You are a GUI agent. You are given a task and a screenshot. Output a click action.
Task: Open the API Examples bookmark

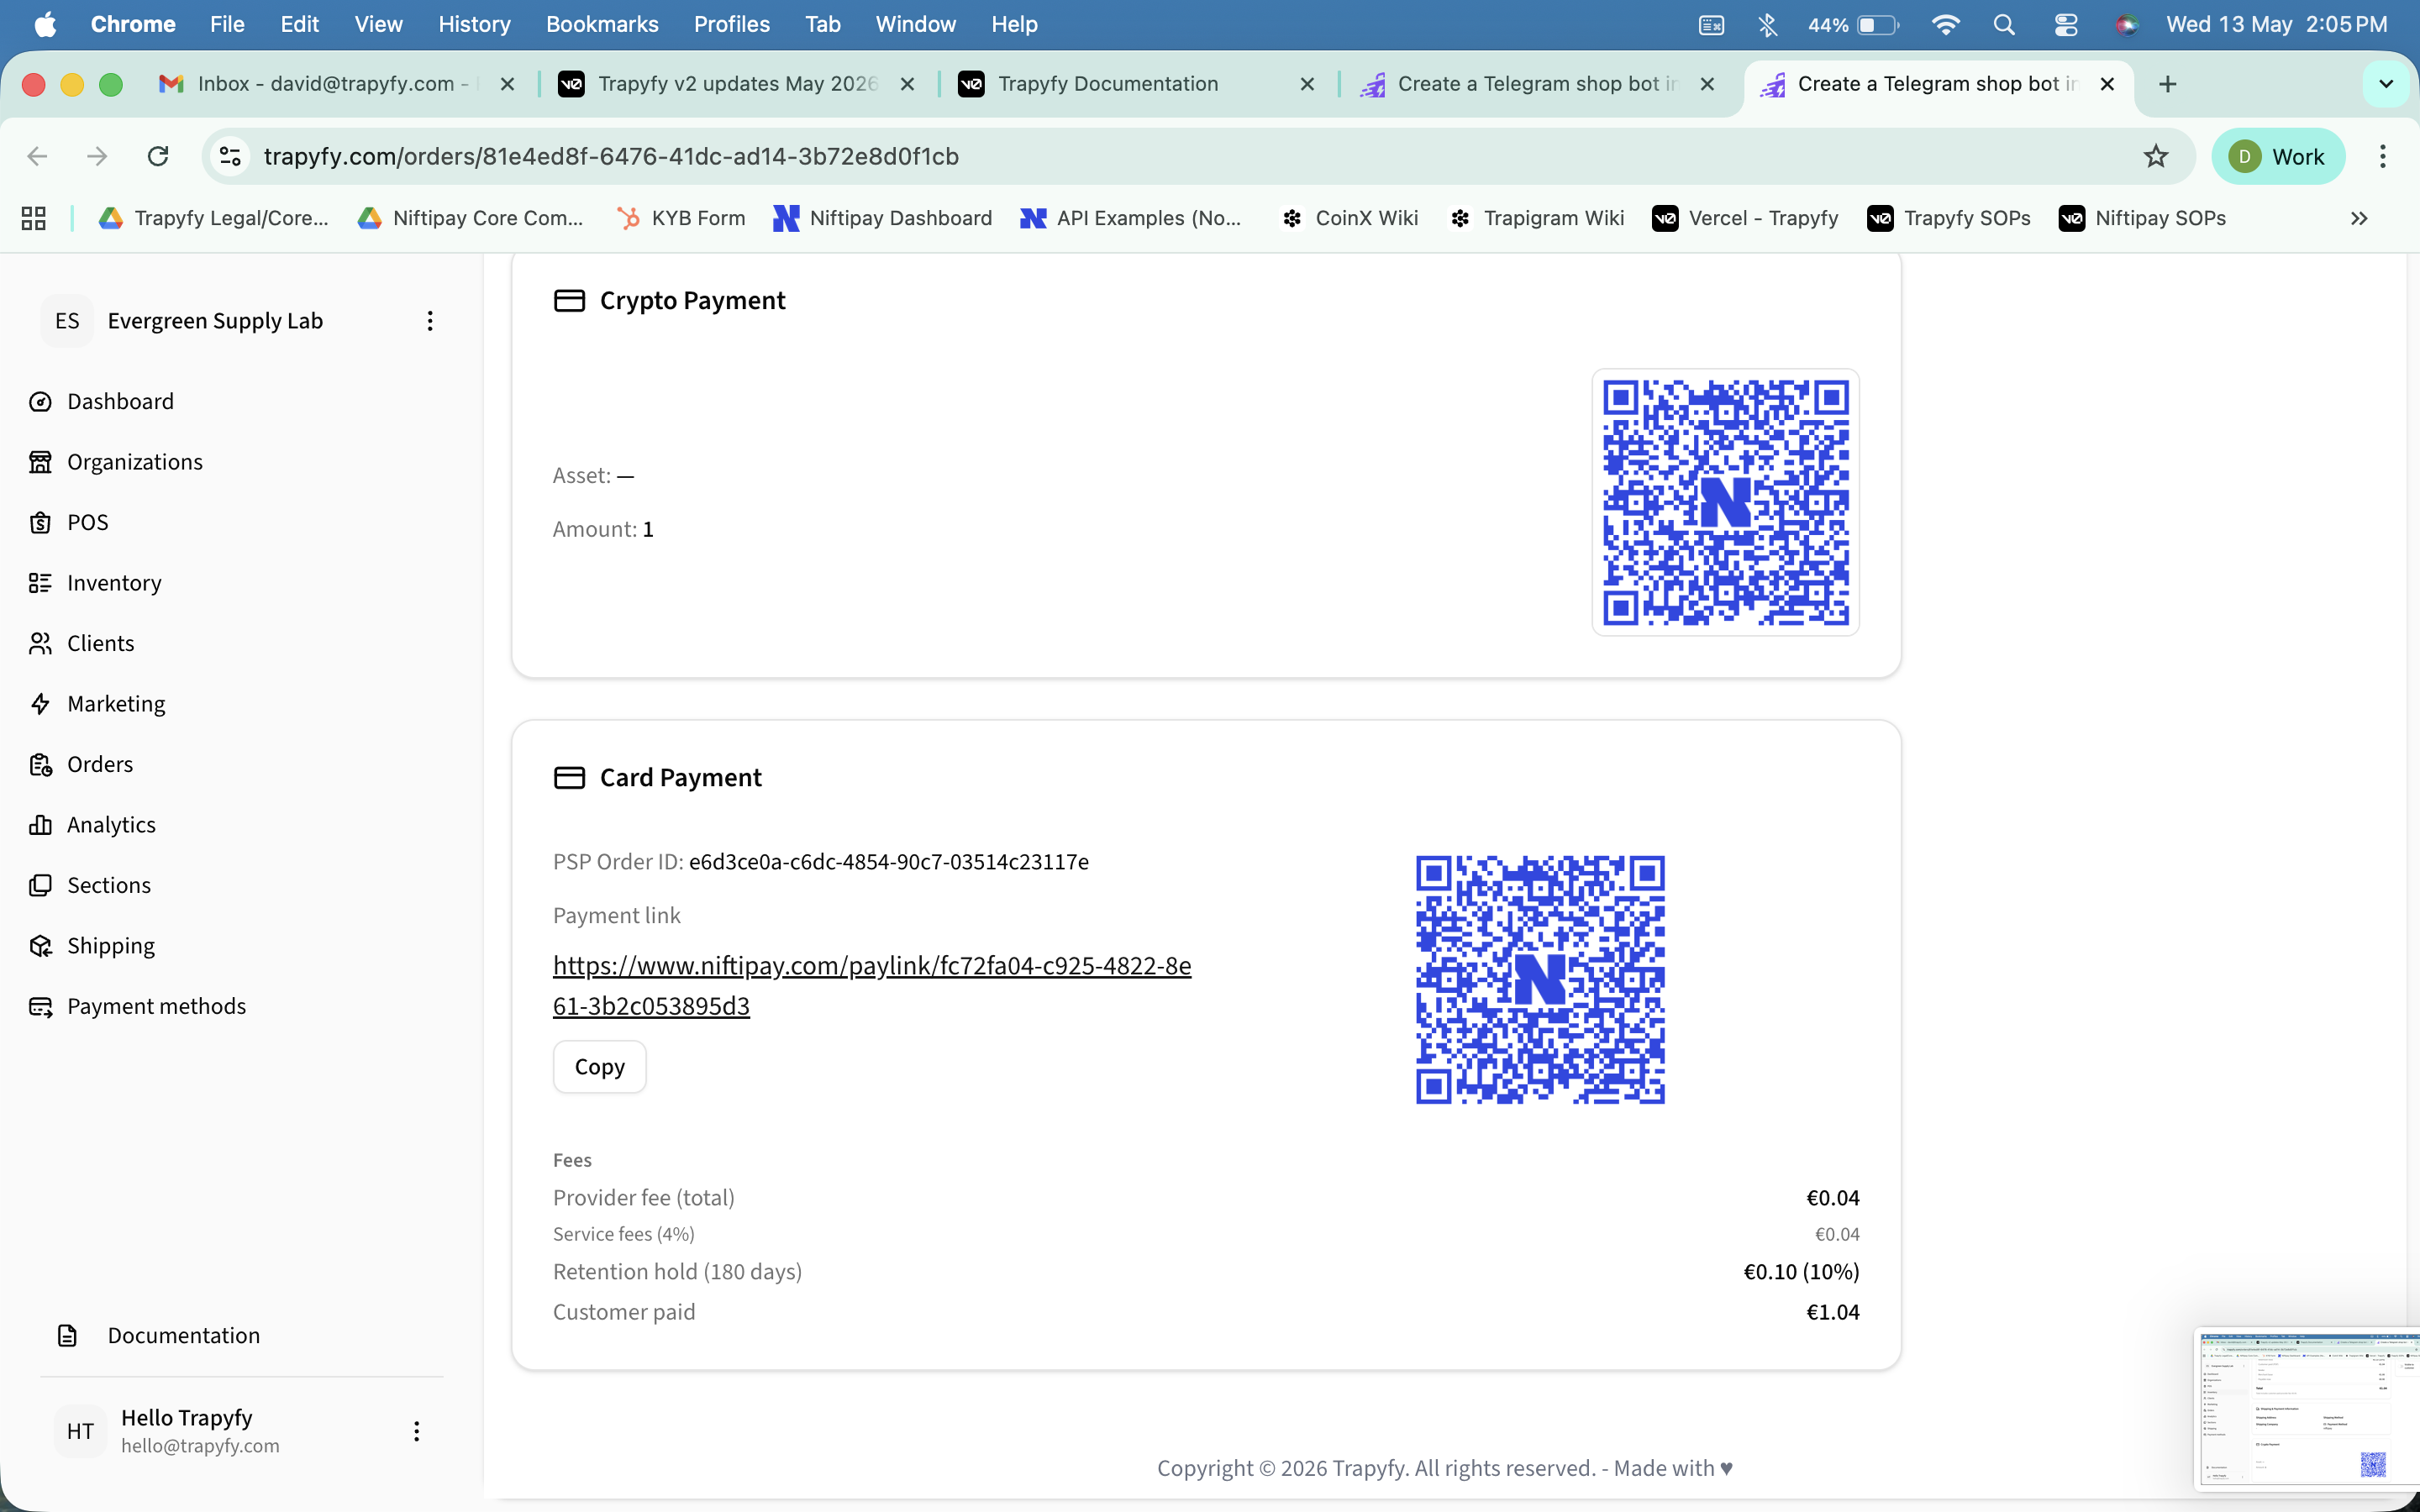click(1131, 218)
